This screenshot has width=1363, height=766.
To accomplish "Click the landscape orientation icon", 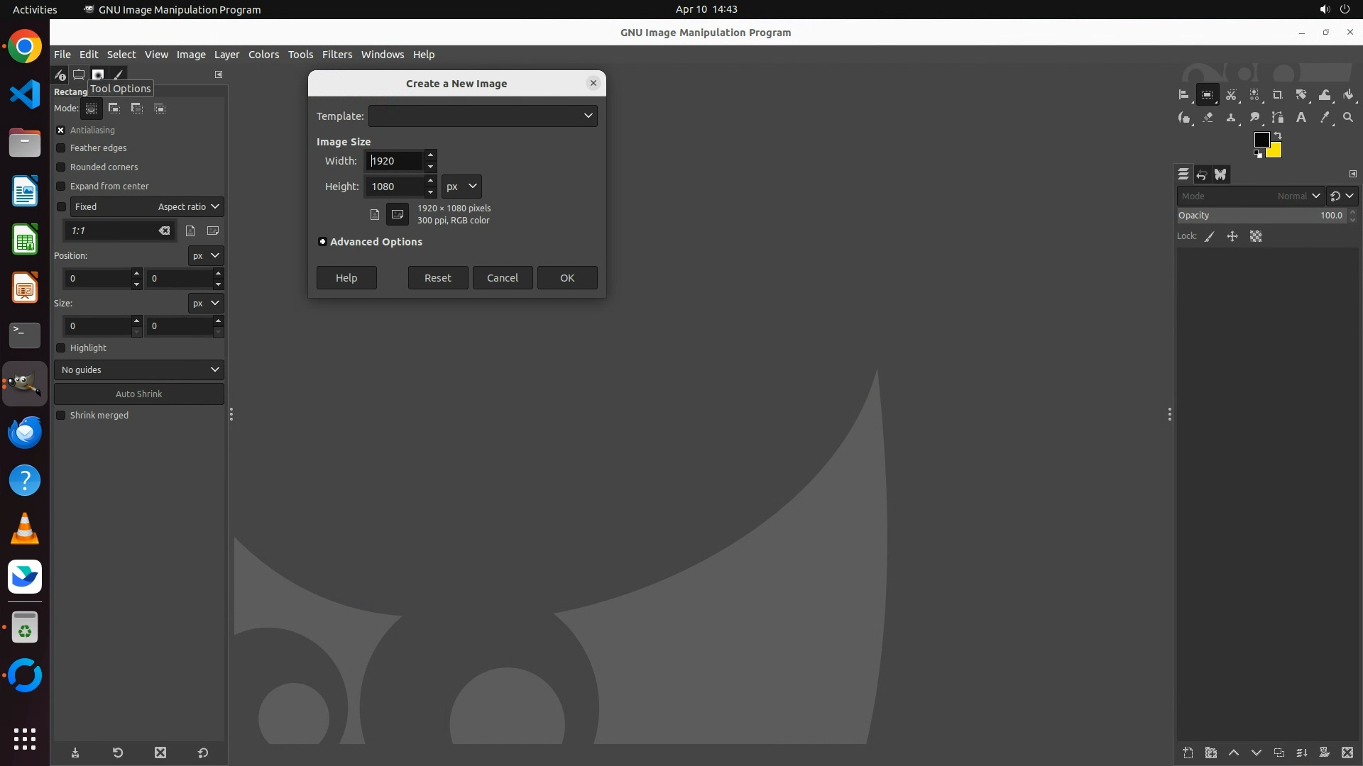I will [398, 214].
